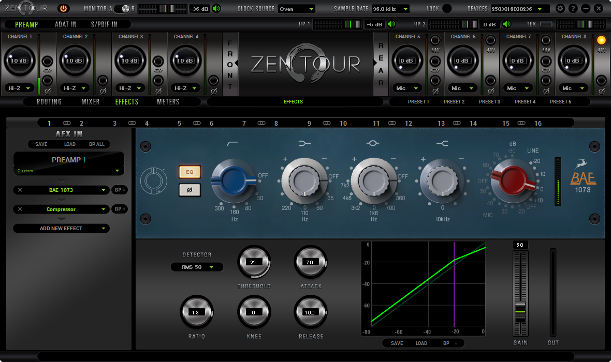Click link icon between effects channels 3 and 4
Image resolution: width=611 pixels, height=362 pixels.
(x=132, y=123)
